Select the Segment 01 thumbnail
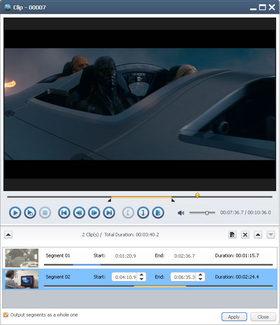This screenshot has width=280, height=325. (22, 258)
